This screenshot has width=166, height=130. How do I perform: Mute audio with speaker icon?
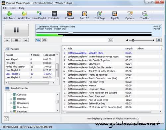[159, 40]
